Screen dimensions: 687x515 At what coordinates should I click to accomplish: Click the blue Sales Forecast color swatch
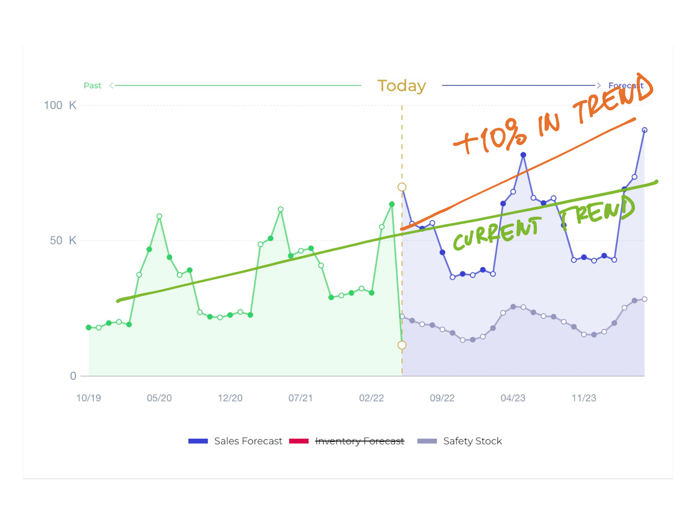click(198, 441)
